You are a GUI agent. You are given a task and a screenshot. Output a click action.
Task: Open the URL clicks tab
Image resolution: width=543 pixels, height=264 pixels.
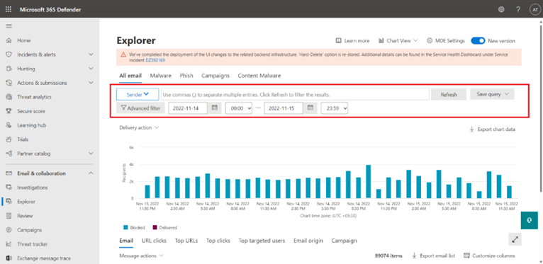click(154, 241)
